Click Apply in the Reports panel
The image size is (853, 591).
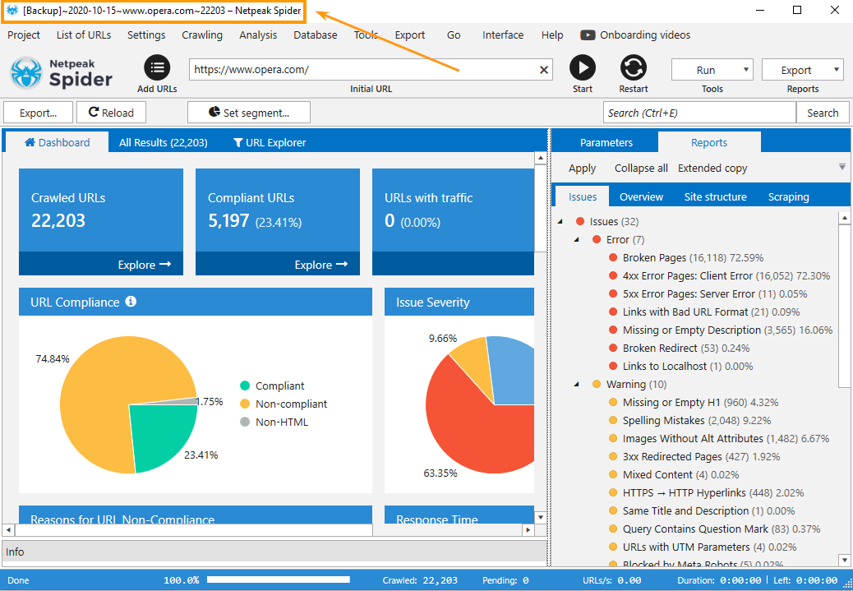pyautogui.click(x=582, y=169)
